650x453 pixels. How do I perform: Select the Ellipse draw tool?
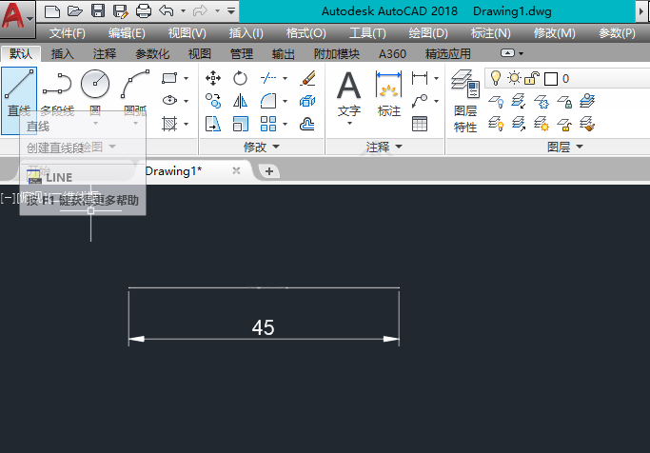pyautogui.click(x=169, y=100)
